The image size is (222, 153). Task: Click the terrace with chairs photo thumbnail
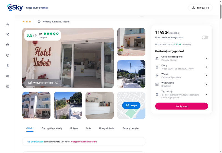coord(131,74)
